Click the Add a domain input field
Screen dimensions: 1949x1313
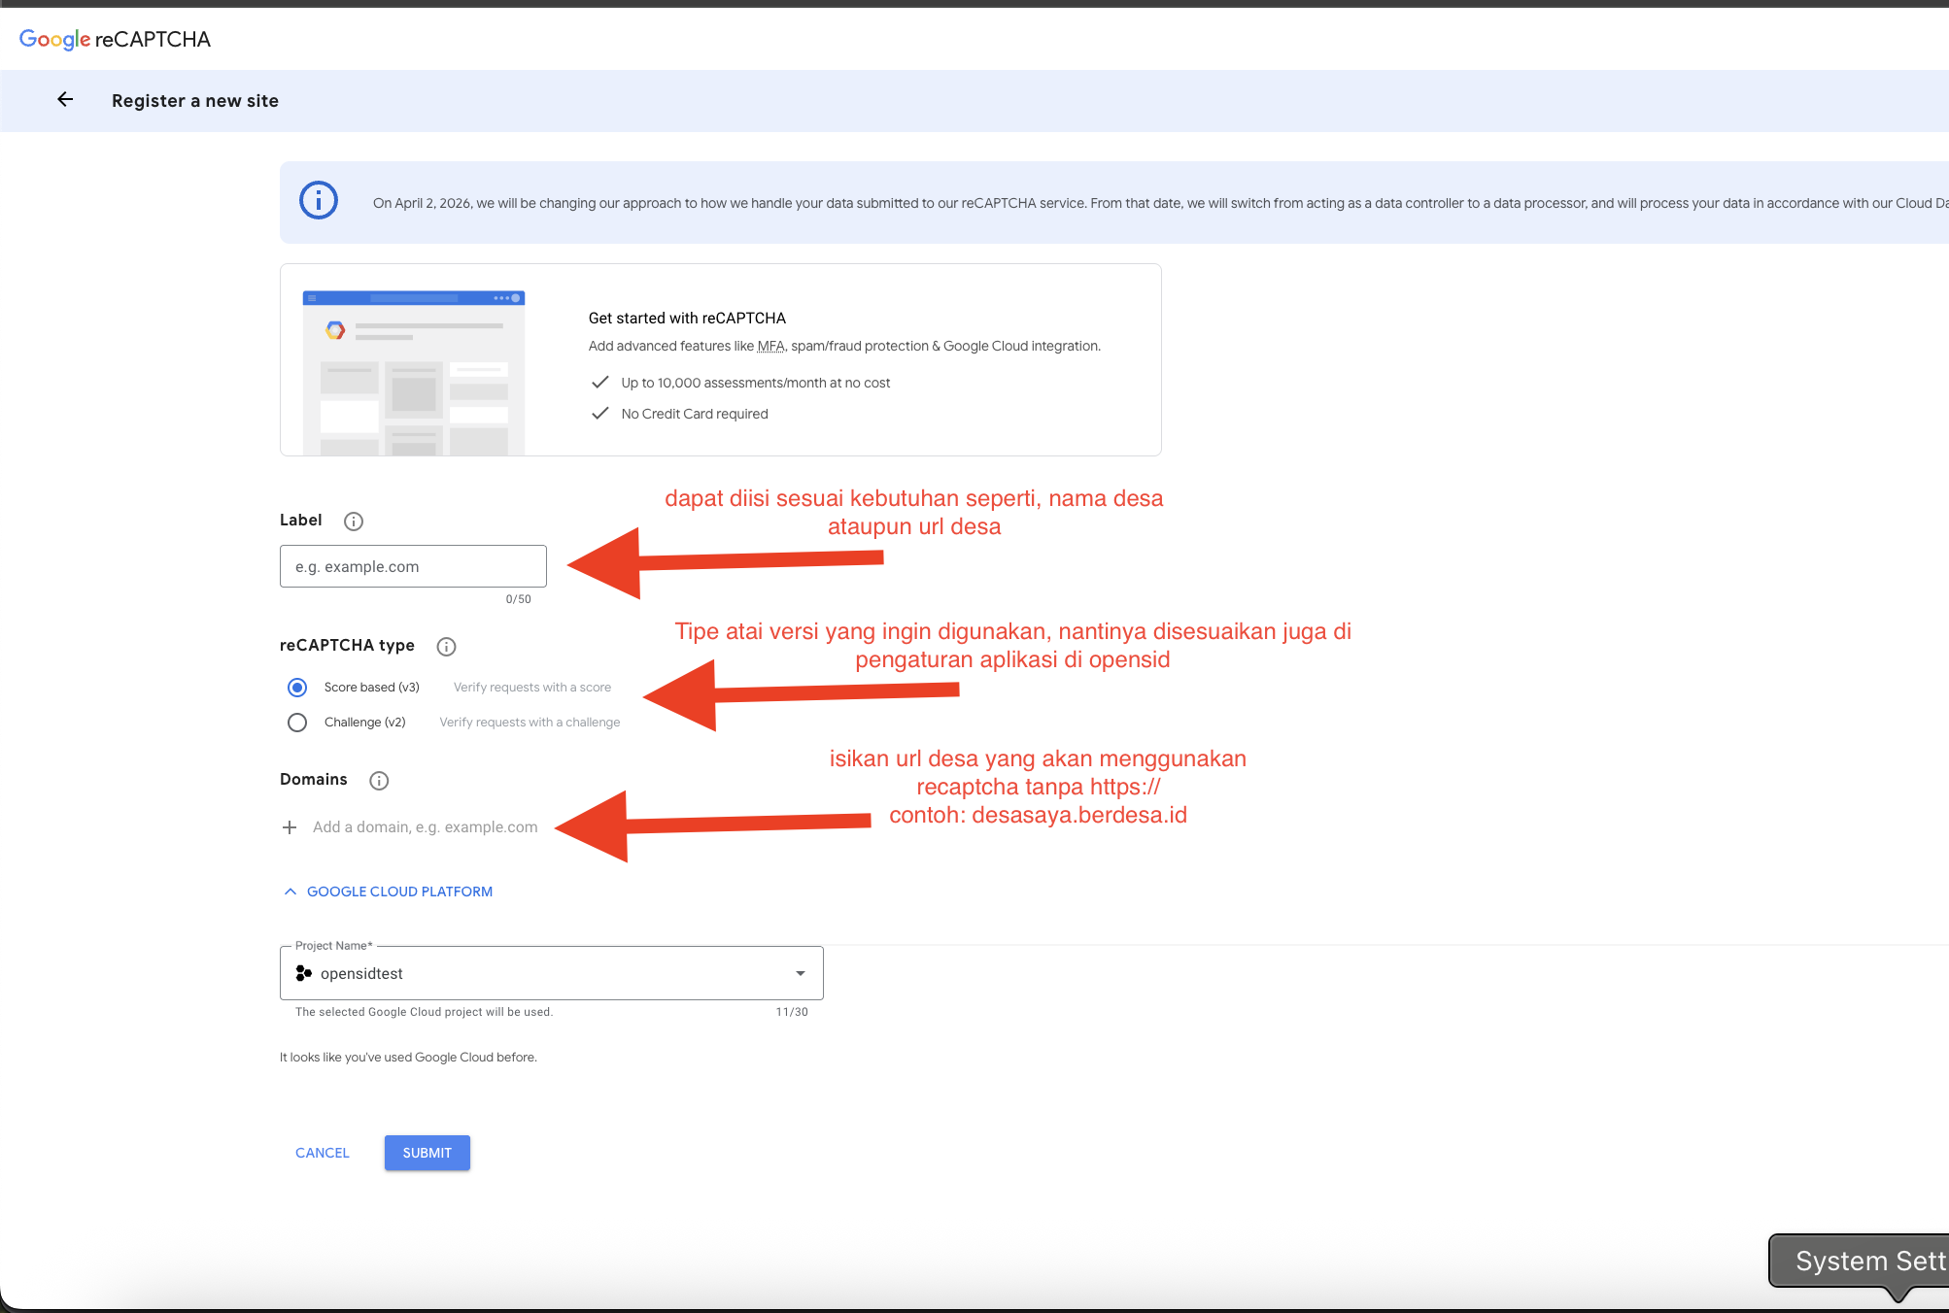click(x=425, y=827)
